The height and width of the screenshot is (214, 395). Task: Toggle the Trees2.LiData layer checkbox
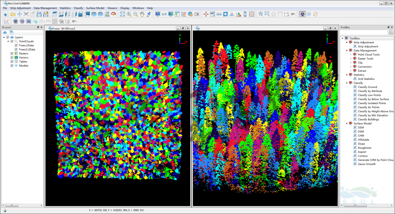click(16, 49)
